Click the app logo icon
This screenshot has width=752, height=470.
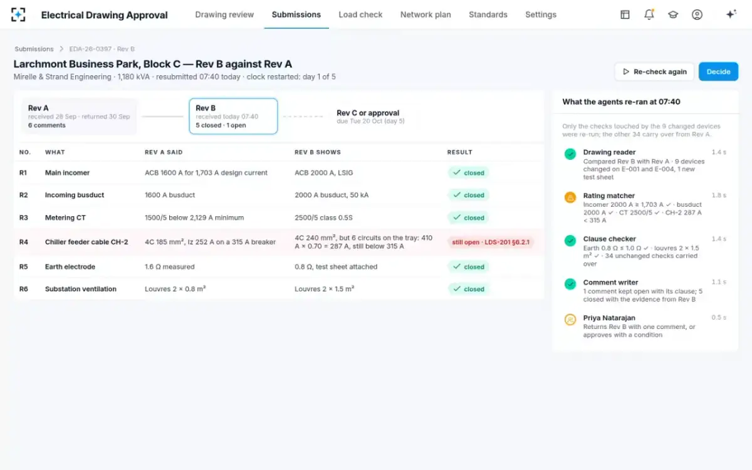pos(18,14)
